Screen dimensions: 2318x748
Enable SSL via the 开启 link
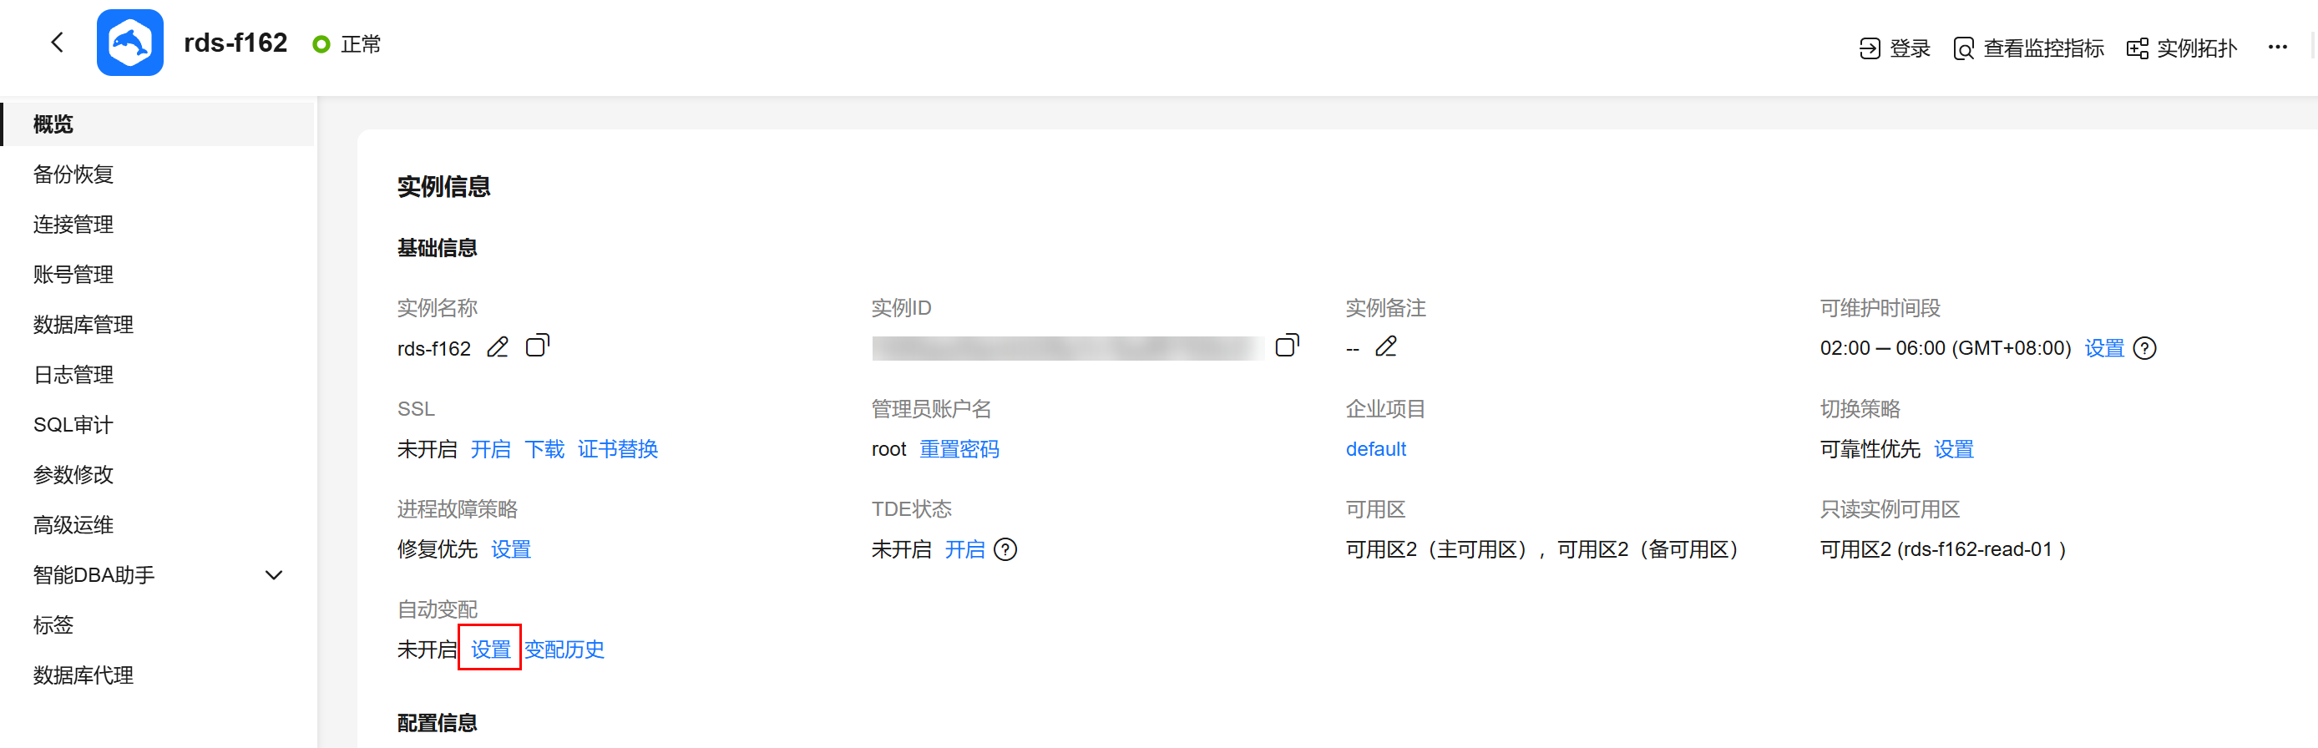pyautogui.click(x=490, y=449)
